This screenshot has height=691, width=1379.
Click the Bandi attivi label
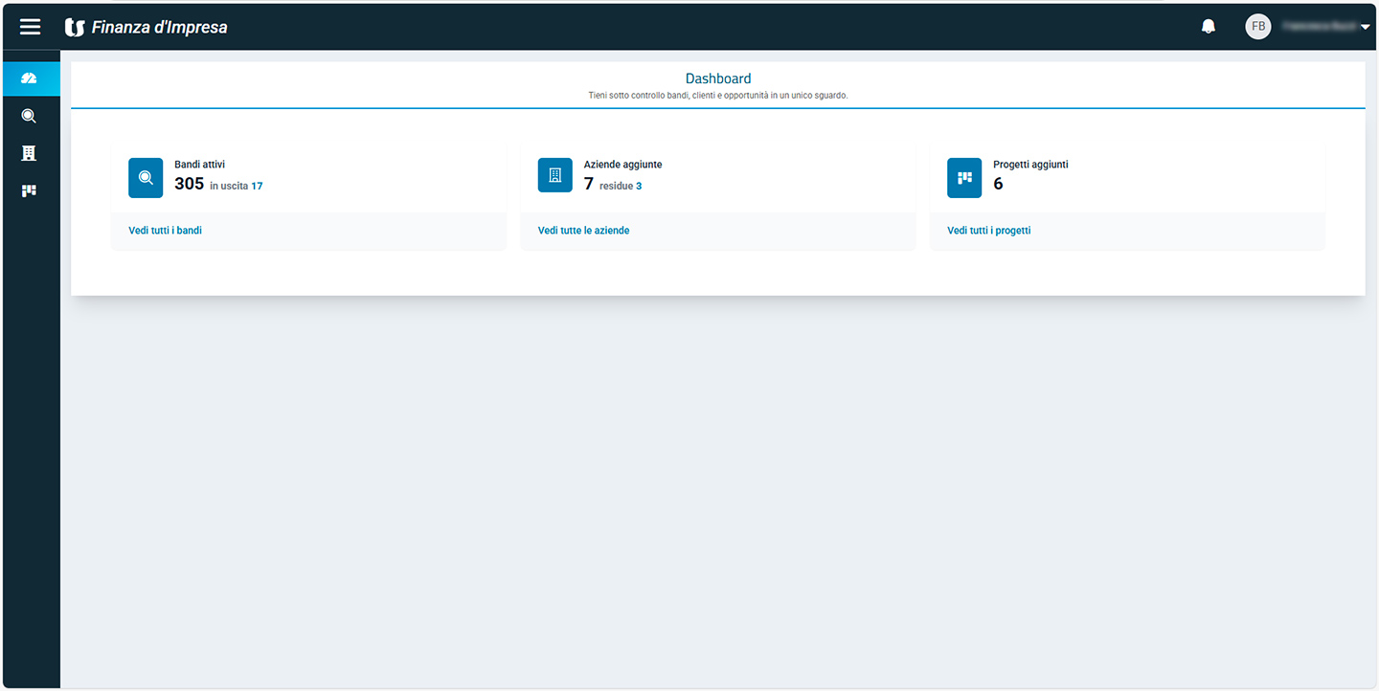(x=199, y=165)
